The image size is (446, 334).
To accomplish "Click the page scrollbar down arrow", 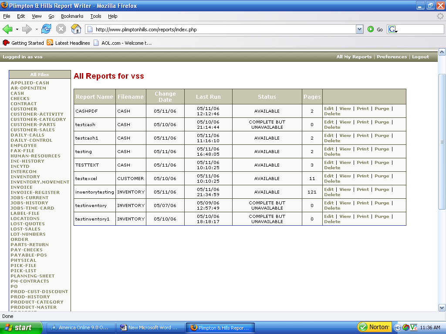I will point(442,307).
